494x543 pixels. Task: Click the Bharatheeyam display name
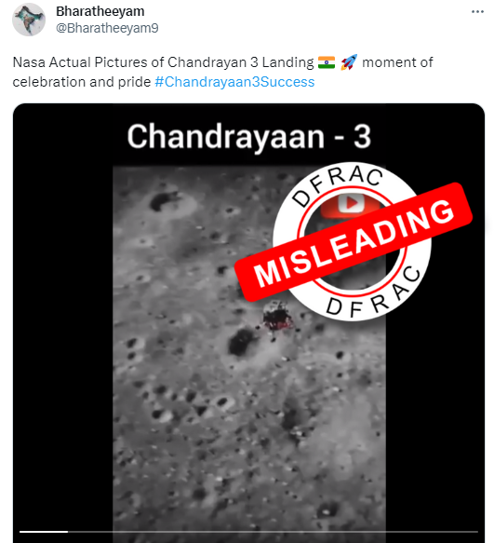[100, 11]
